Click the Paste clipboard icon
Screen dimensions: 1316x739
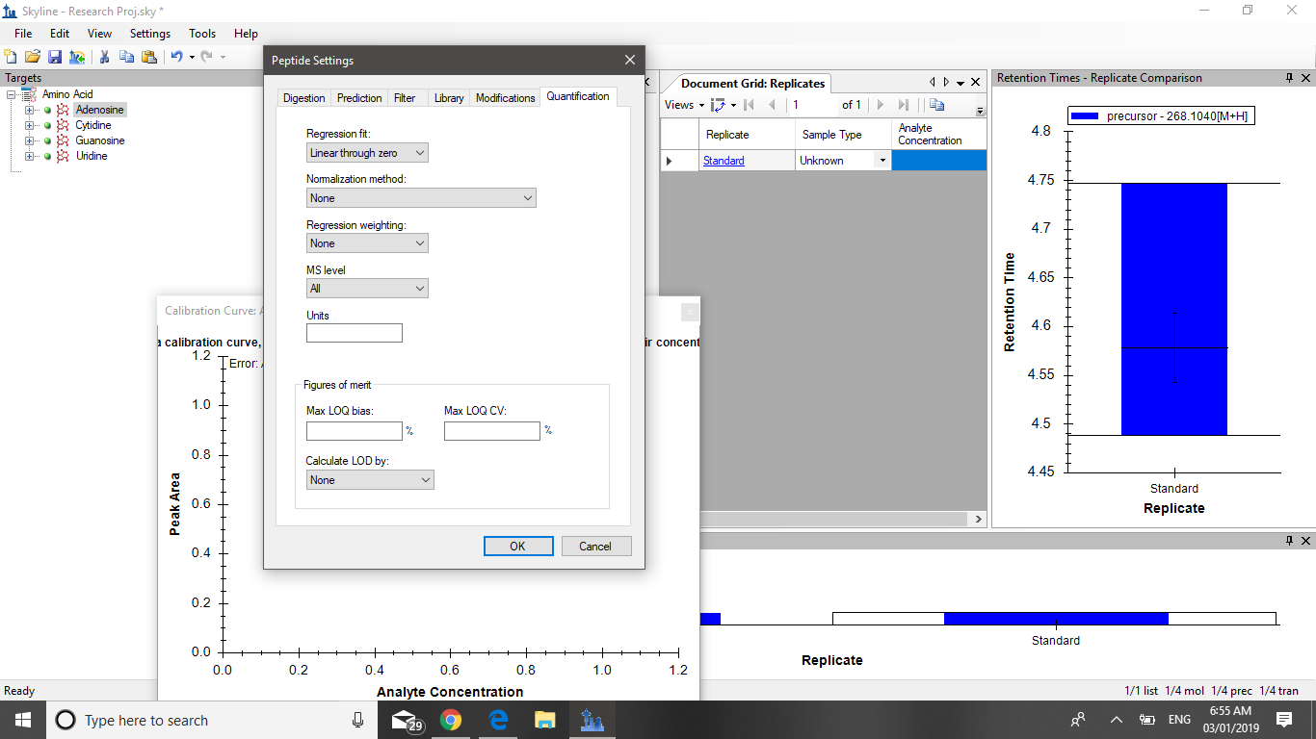coord(148,57)
